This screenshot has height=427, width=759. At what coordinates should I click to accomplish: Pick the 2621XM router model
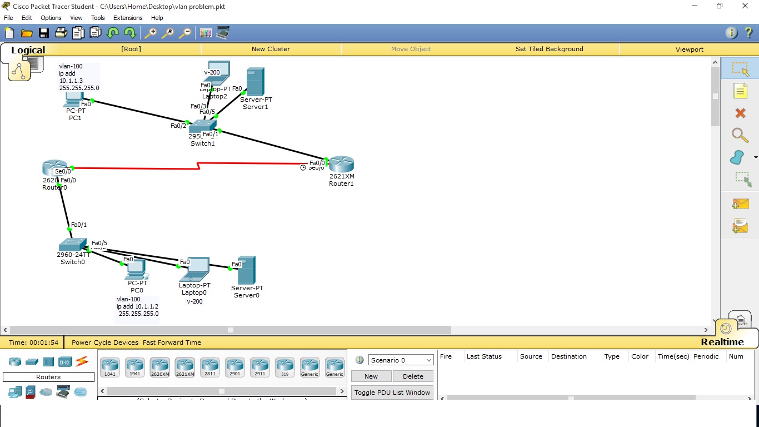[185, 368]
